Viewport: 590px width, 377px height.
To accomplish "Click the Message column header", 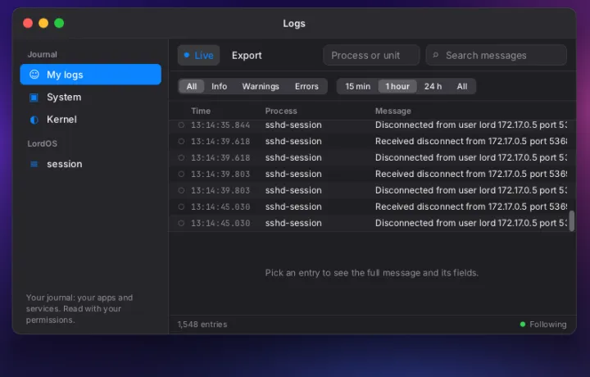I will point(393,111).
